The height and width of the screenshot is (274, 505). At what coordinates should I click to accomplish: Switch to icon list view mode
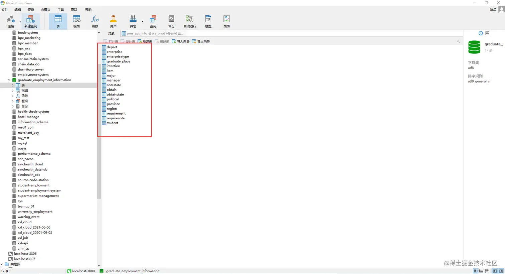click(476, 271)
